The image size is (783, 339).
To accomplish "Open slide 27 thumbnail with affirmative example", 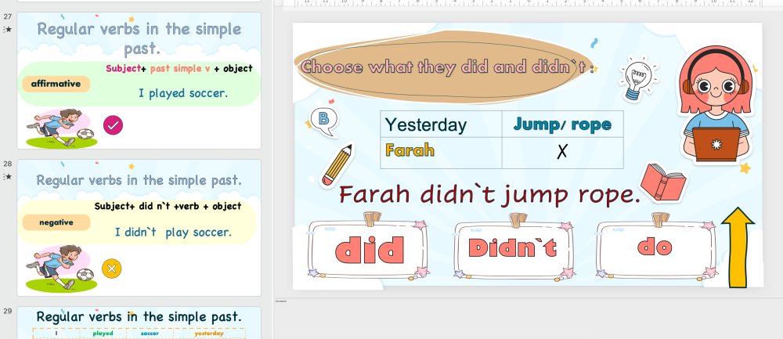I will coord(139,81).
